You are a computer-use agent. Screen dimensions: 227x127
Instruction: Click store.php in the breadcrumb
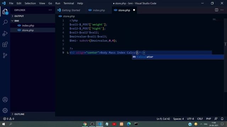tap(69, 16)
